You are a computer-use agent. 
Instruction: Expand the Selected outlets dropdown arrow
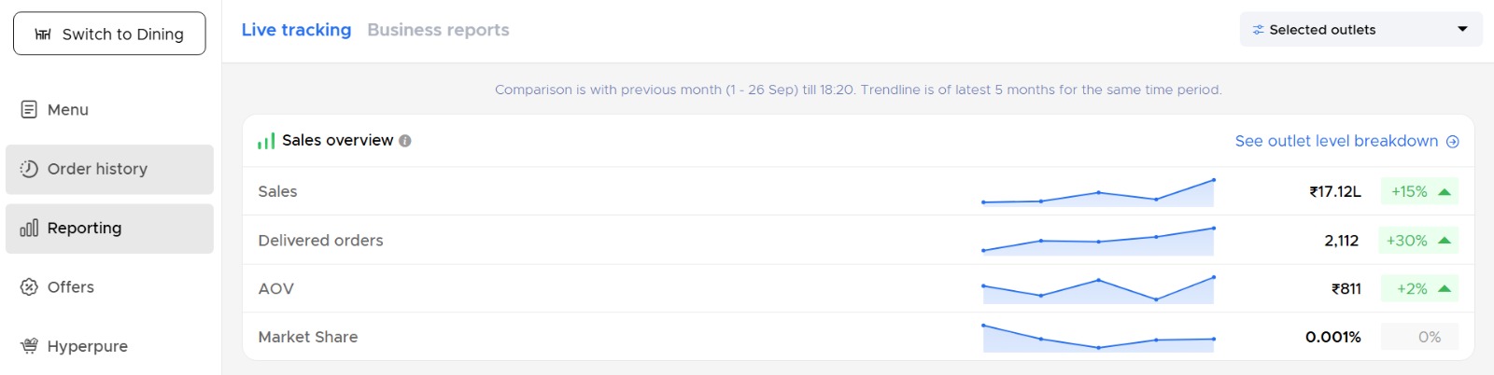[x=1462, y=30]
